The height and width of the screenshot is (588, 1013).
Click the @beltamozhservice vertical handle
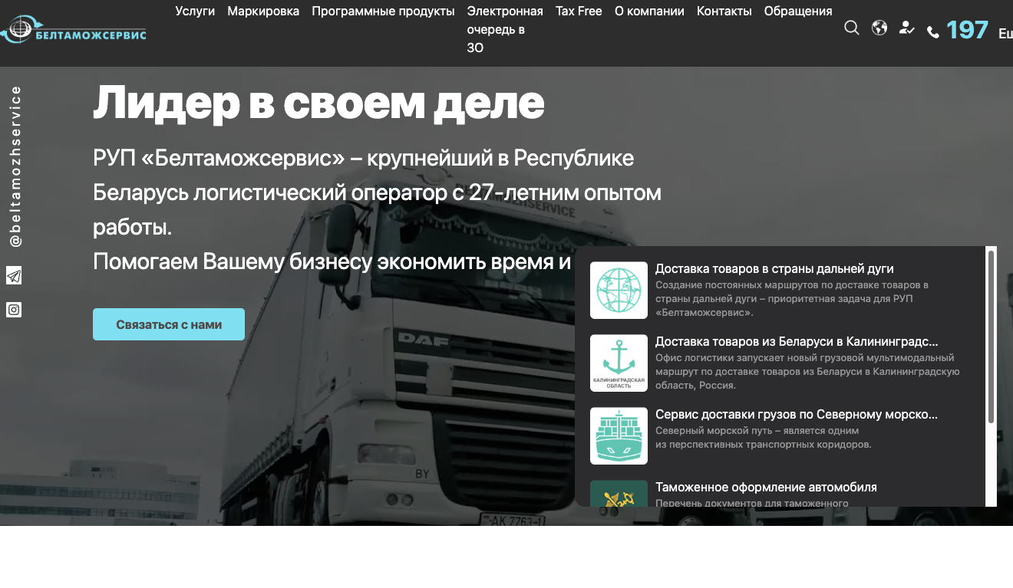pyautogui.click(x=15, y=166)
